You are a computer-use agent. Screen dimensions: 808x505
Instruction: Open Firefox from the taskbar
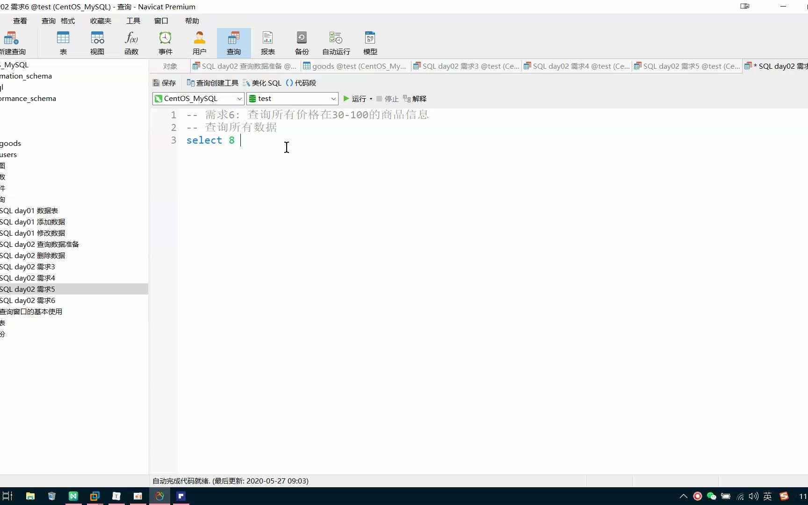(x=159, y=496)
